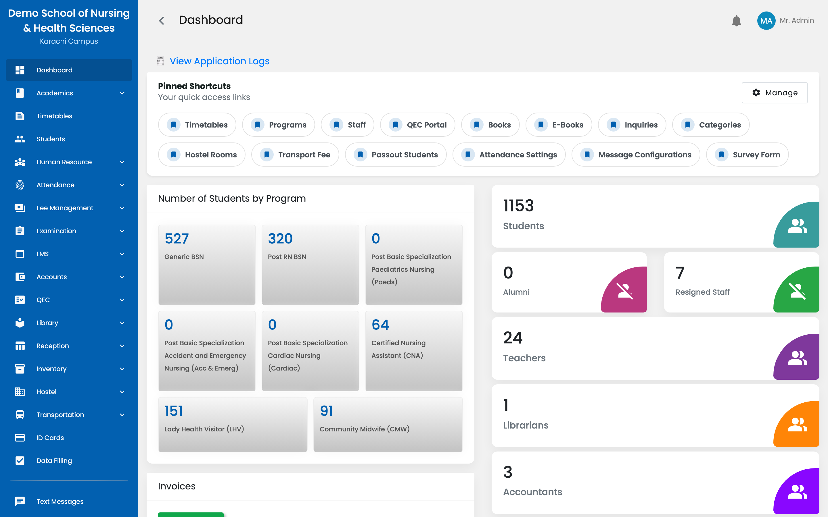Click the Manage shortcuts button
Viewport: 828px width, 517px height.
point(775,93)
